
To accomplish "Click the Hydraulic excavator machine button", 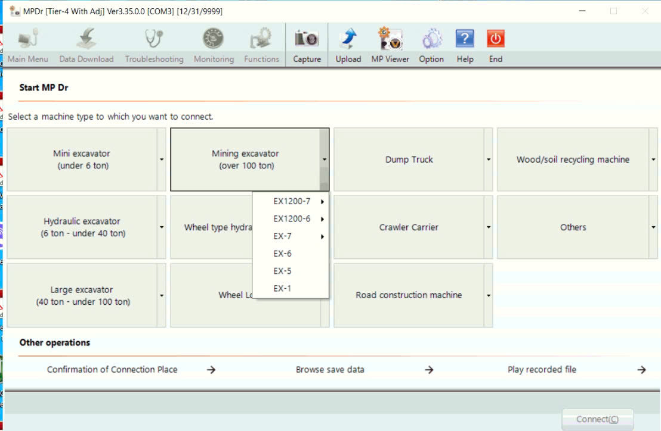I will 82,227.
